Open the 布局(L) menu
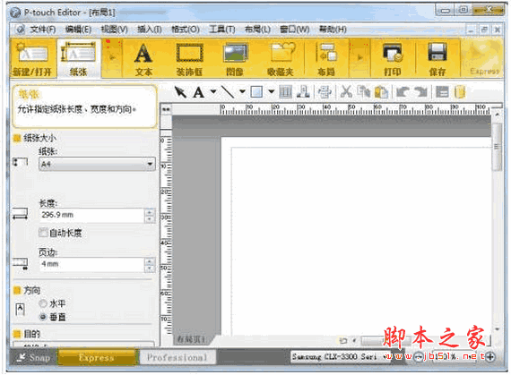Screen dimensions: 511x375 [257, 30]
